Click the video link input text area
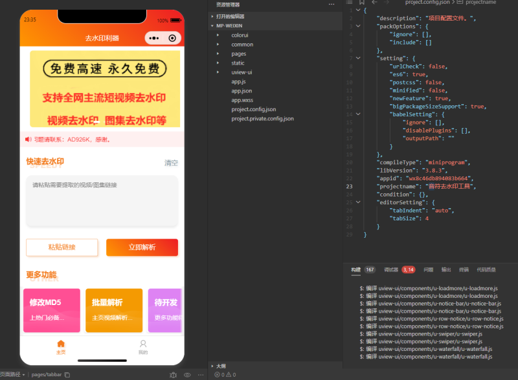This screenshot has width=518, height=380. pos(102,200)
